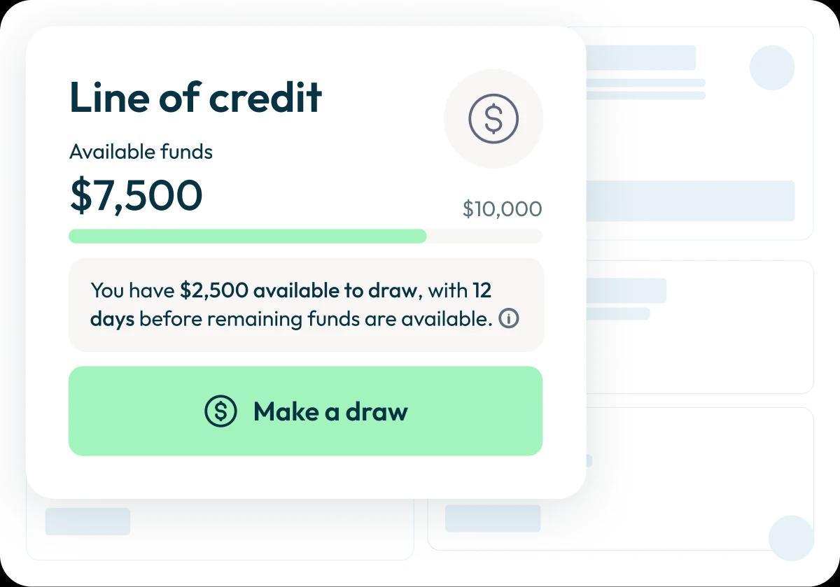Click the placeholder block in bottom-right background card

coord(493,518)
